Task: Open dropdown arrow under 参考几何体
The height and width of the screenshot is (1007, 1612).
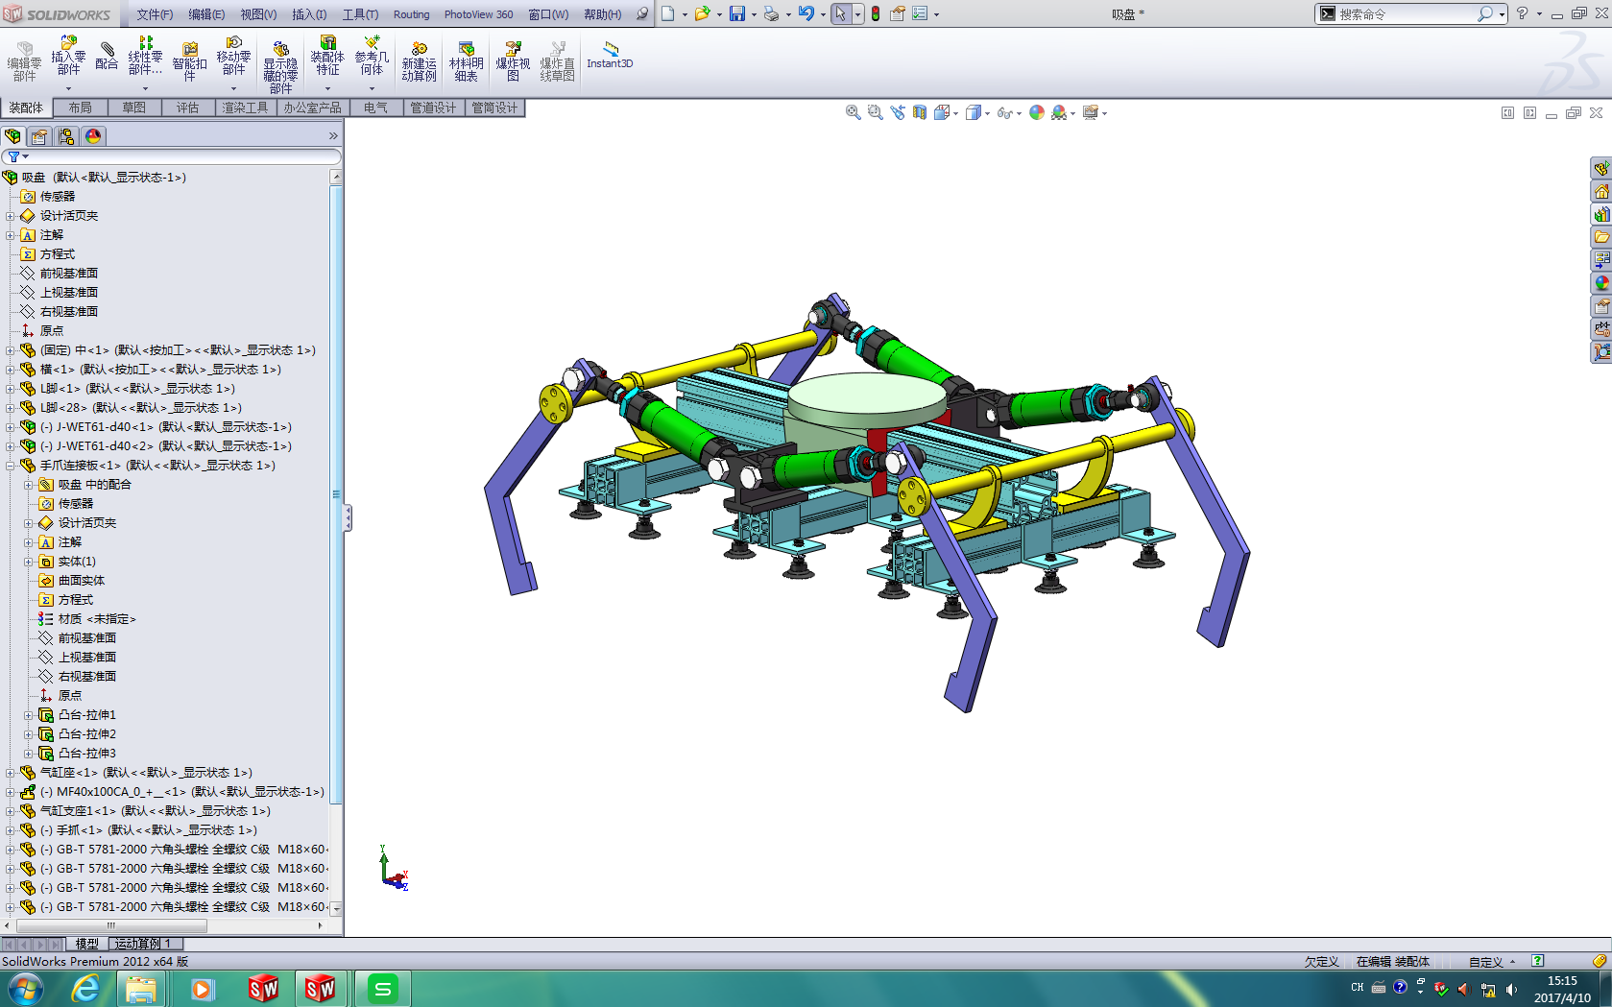Action: [x=372, y=88]
